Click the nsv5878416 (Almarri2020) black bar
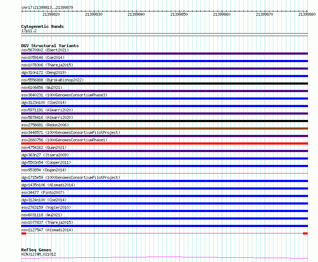 click(x=164, y=121)
